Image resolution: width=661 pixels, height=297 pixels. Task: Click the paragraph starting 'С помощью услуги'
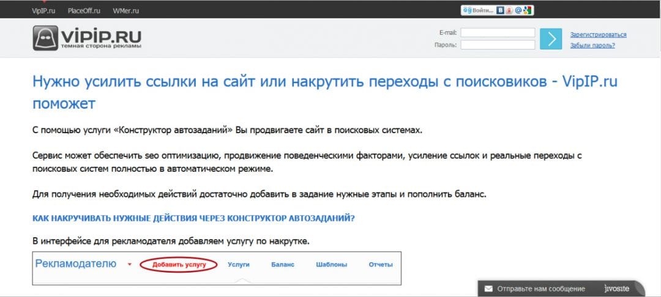tap(227, 130)
